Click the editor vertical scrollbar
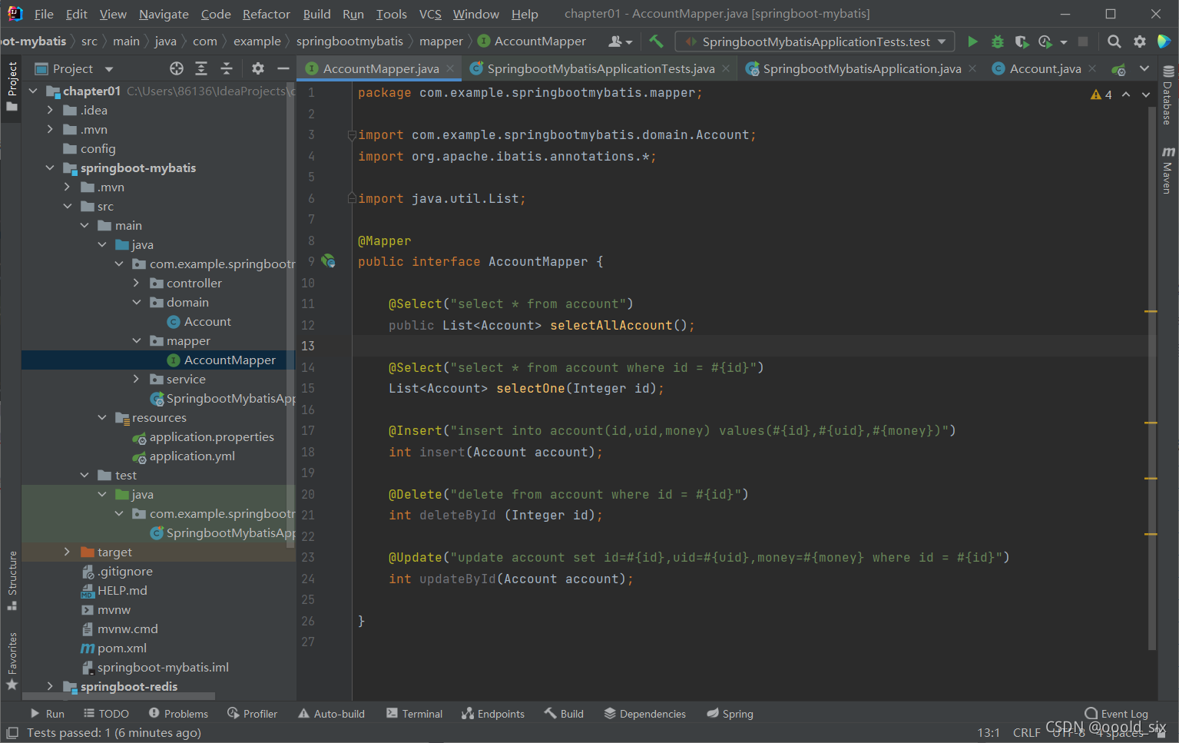Viewport: 1179px width, 743px height. click(x=1152, y=376)
